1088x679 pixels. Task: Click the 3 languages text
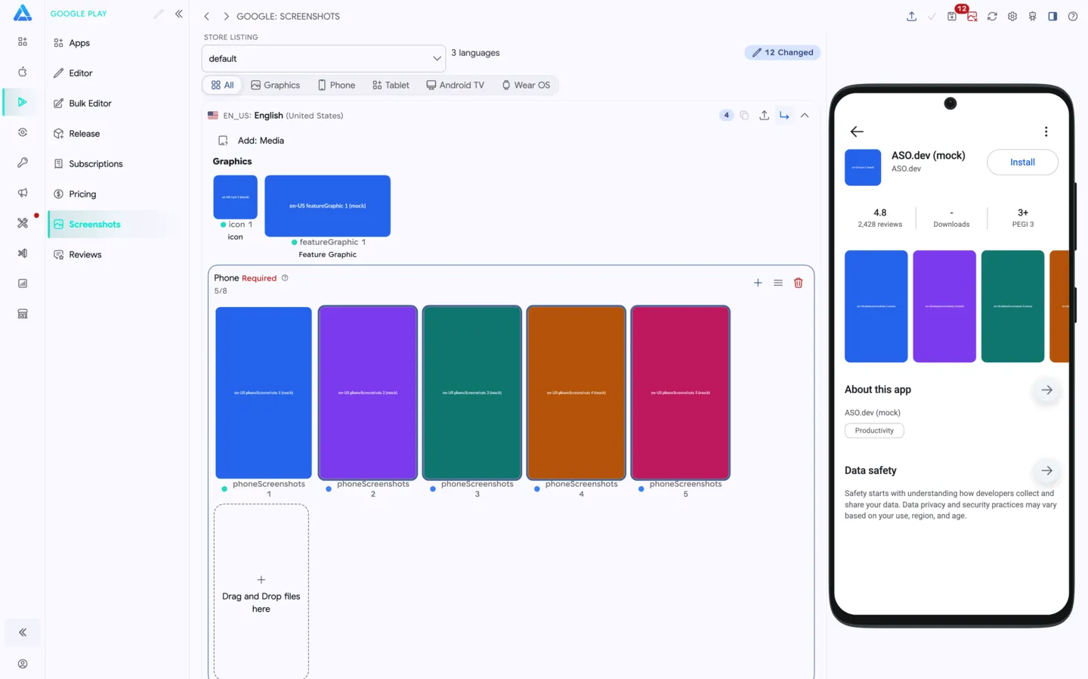475,53
